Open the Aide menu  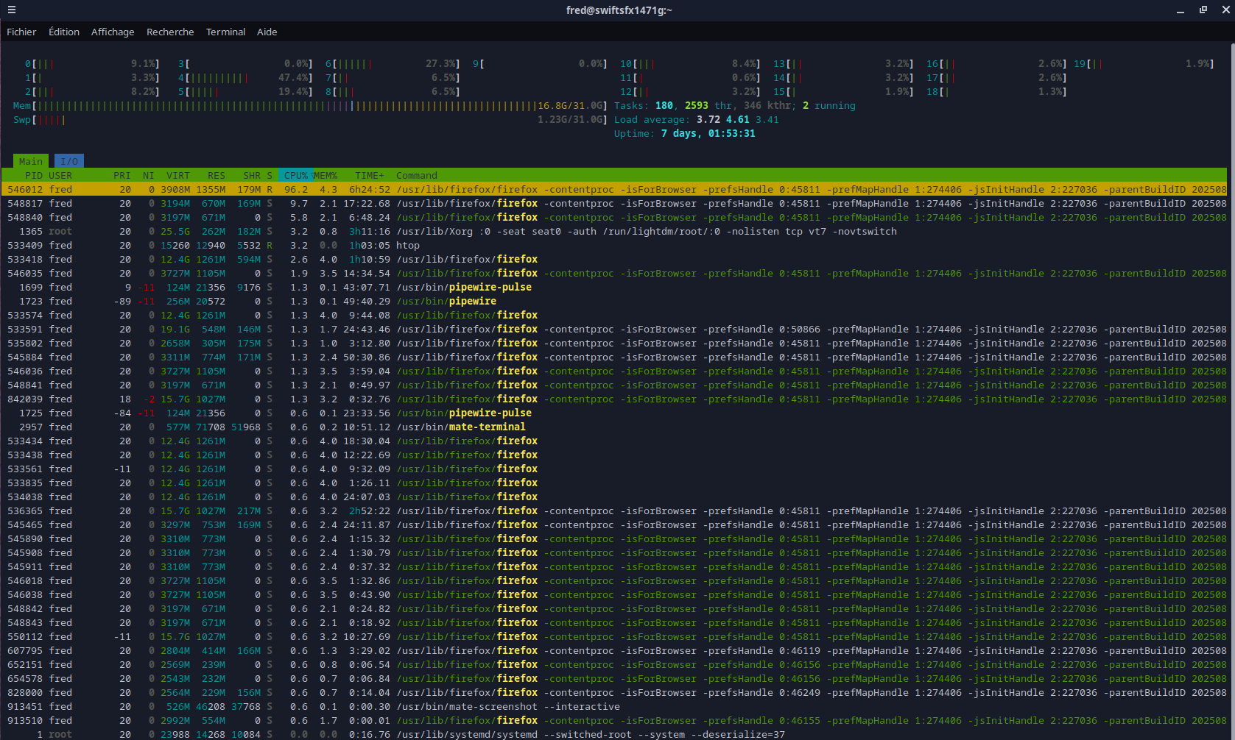(267, 32)
